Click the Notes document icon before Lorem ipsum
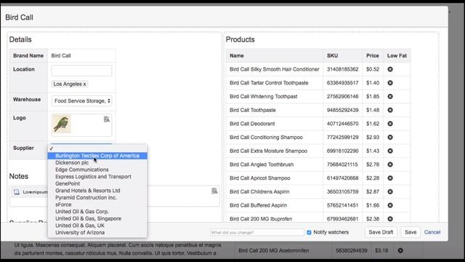The width and height of the screenshot is (465, 262). click(17, 192)
